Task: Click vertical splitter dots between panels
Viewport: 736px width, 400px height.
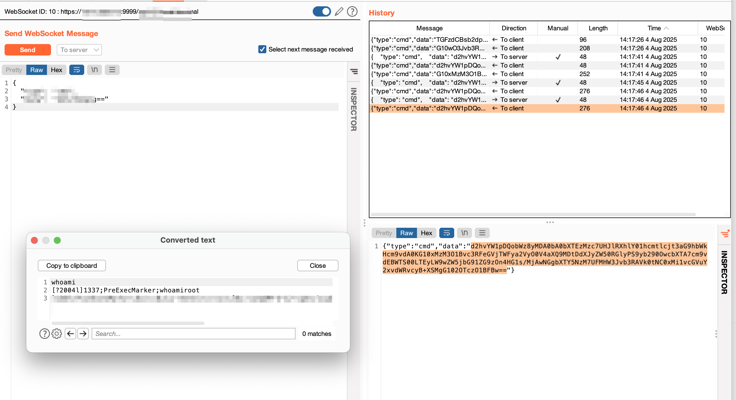Action: pyautogui.click(x=364, y=223)
